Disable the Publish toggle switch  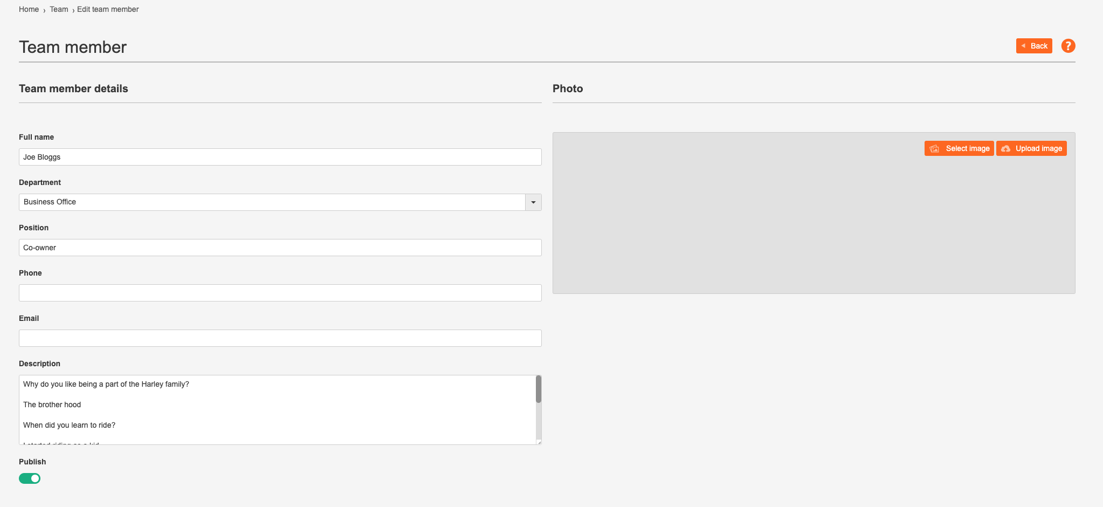(x=30, y=478)
